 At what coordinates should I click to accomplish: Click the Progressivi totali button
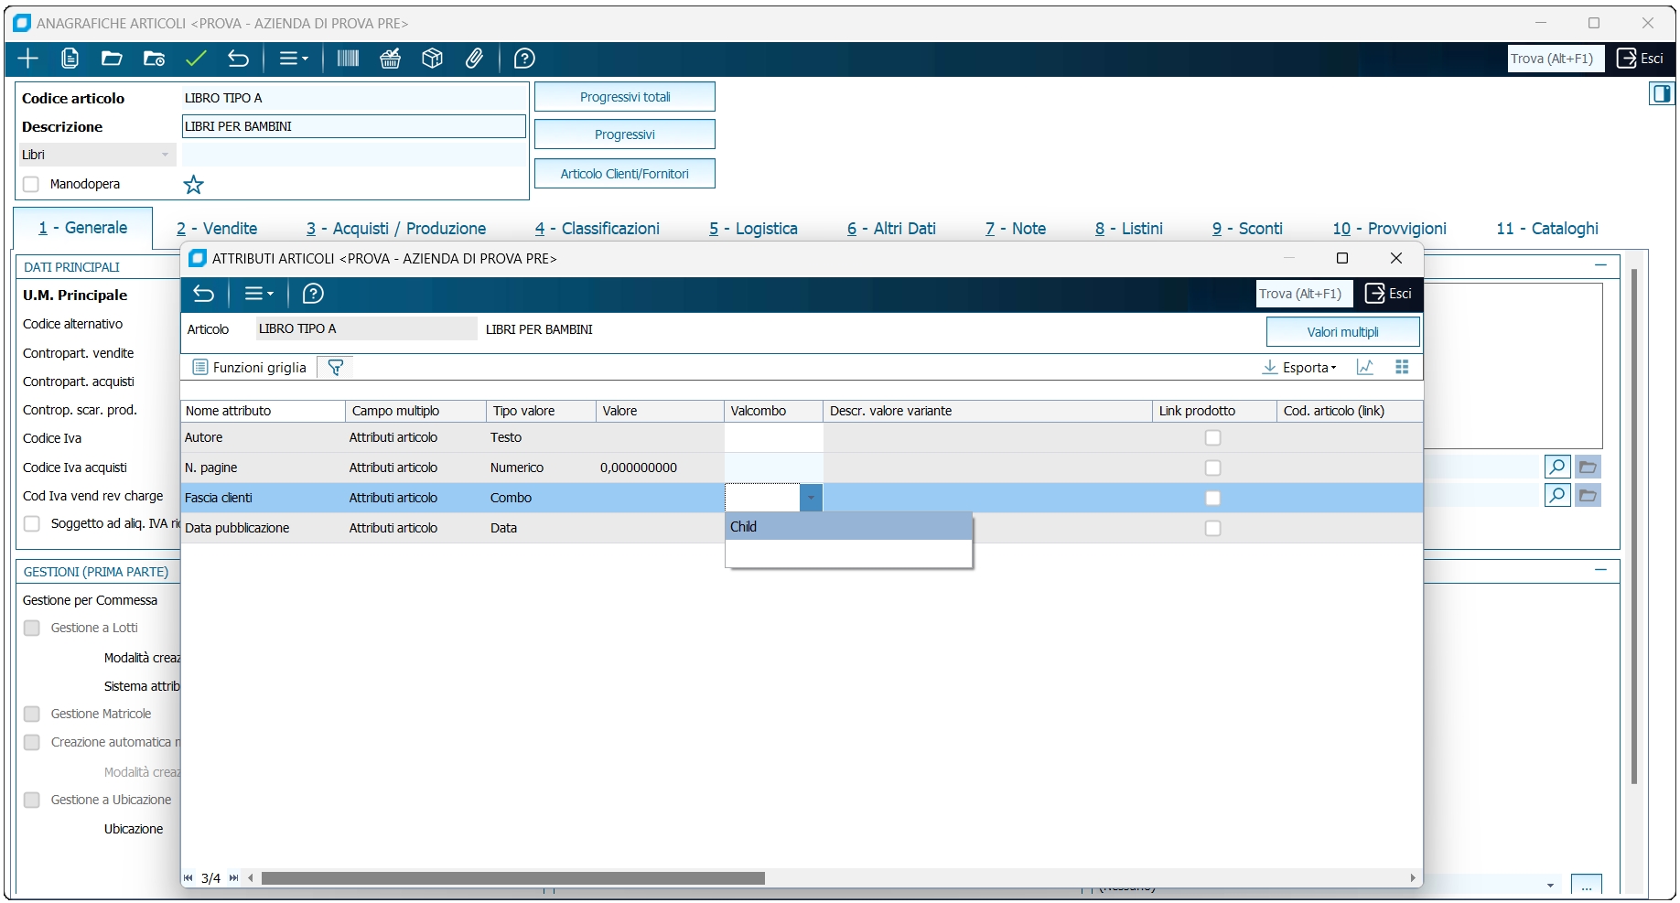pos(625,97)
